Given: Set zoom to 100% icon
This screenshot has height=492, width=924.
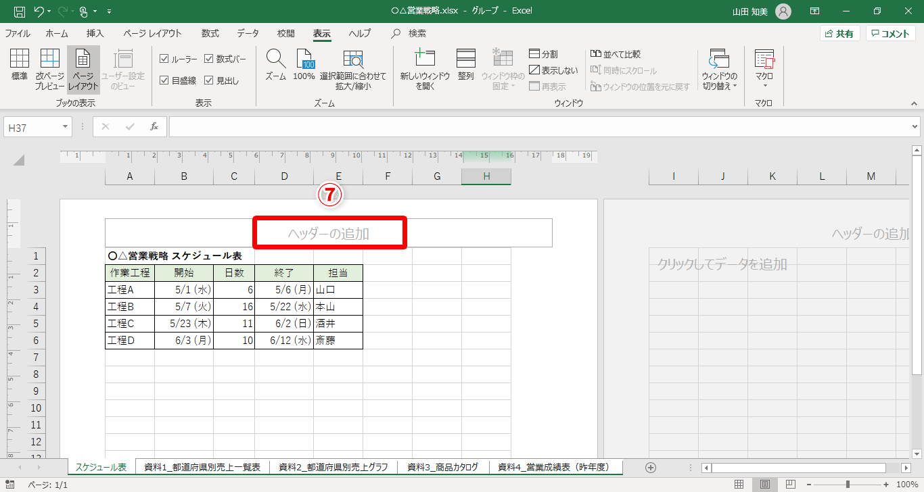Looking at the screenshot, I should click(x=304, y=65).
